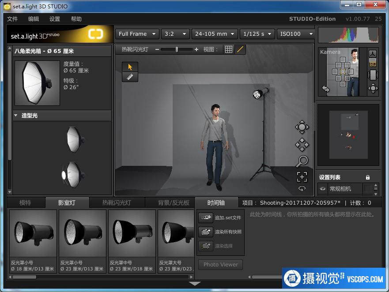This screenshot has height=292, width=389.
Task: Toggle the diagonal line view option
Action: coord(240,49)
